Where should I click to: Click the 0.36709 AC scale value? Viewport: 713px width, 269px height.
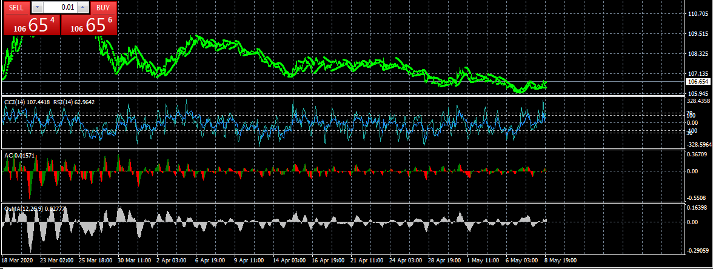click(x=698, y=154)
